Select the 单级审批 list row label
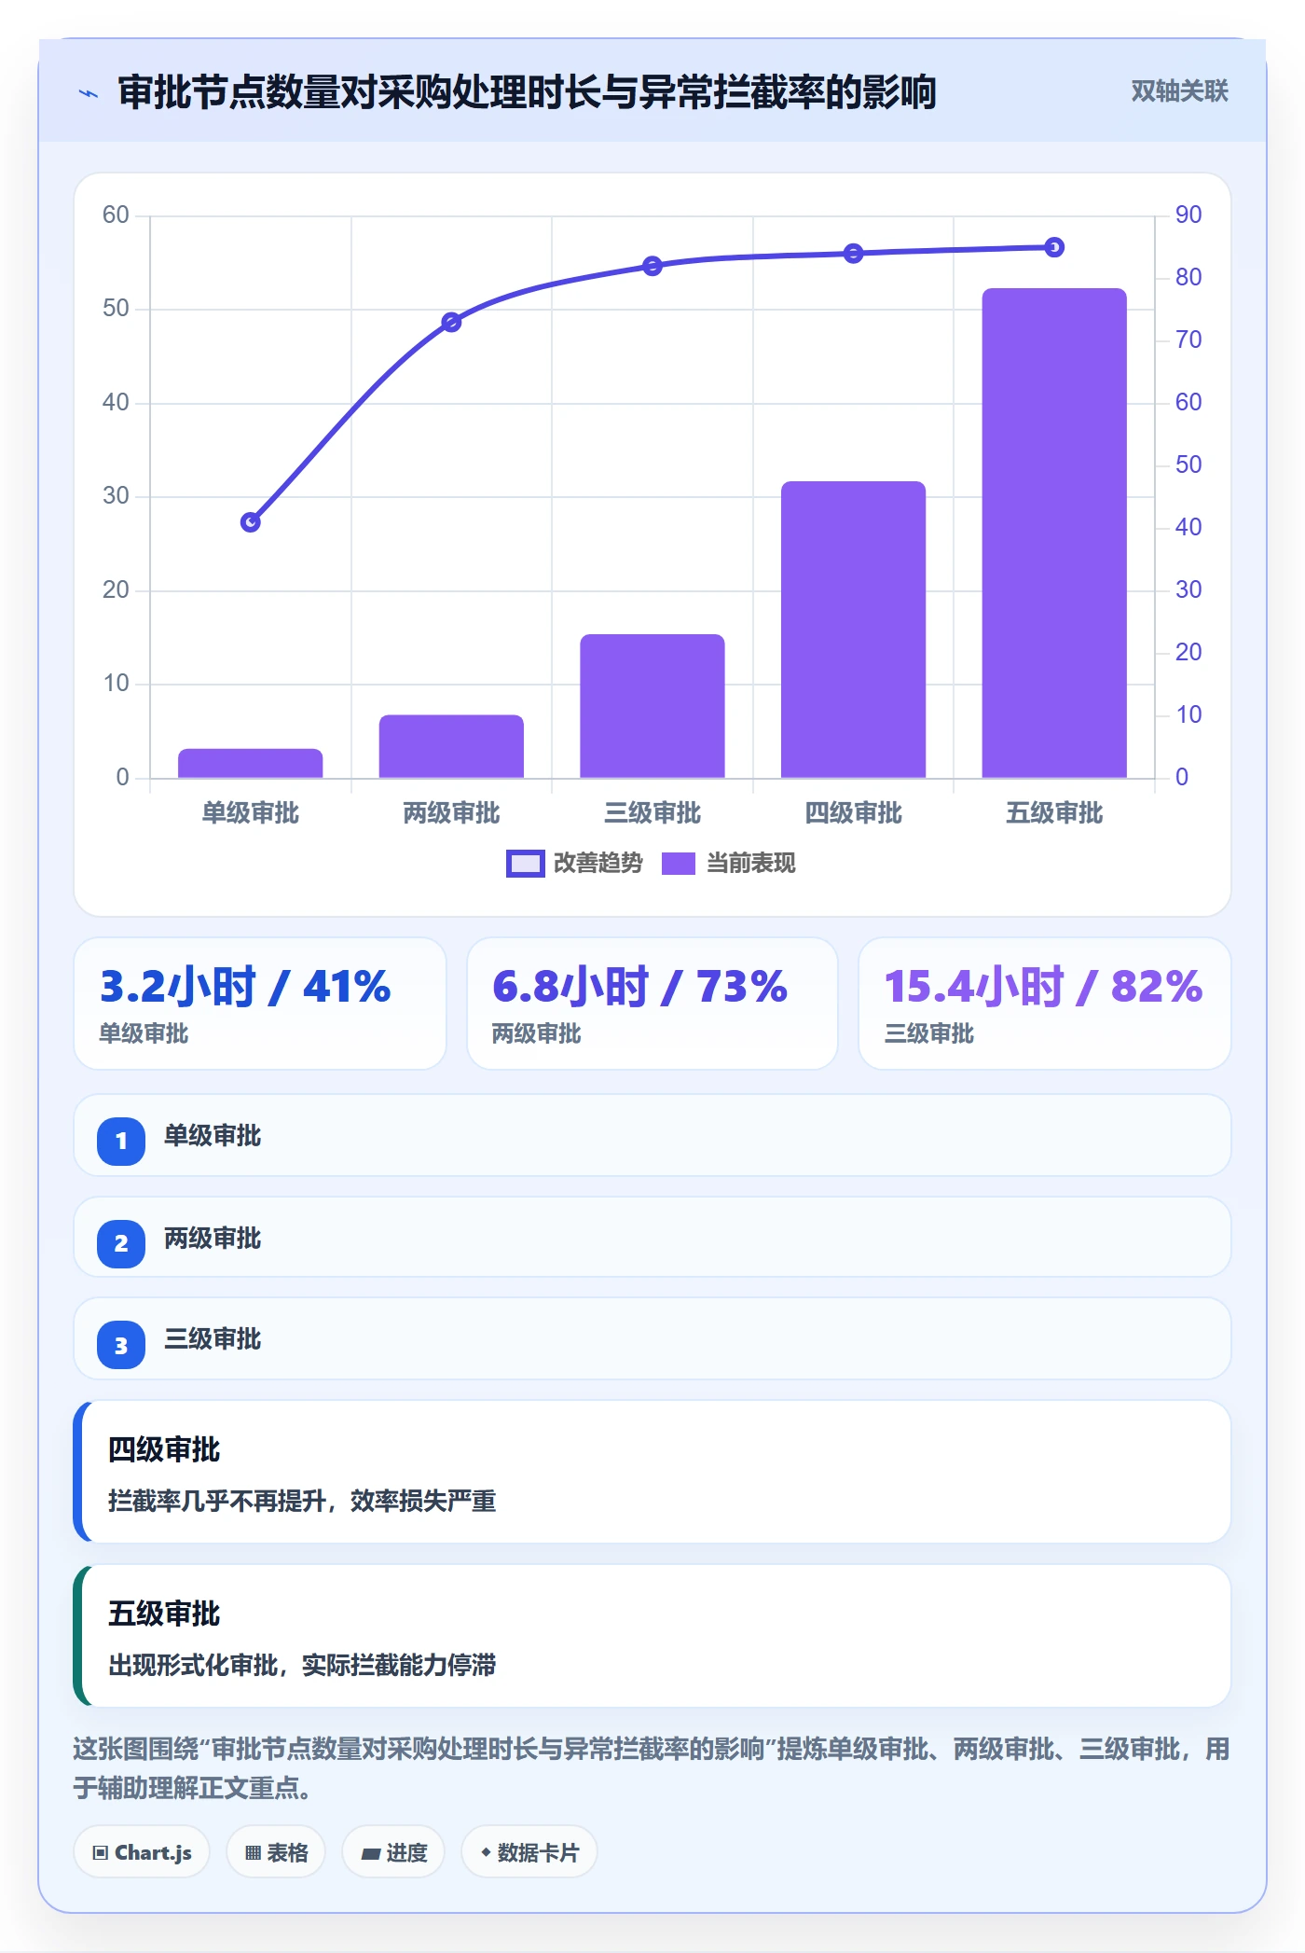Viewport: 1305px width, 1953px height. [213, 1136]
